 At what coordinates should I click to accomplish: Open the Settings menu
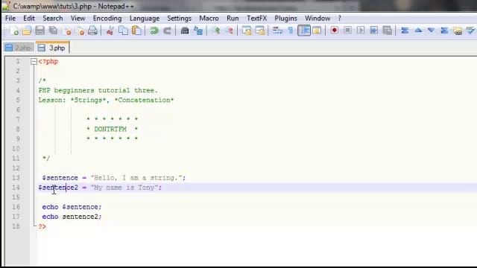point(179,19)
